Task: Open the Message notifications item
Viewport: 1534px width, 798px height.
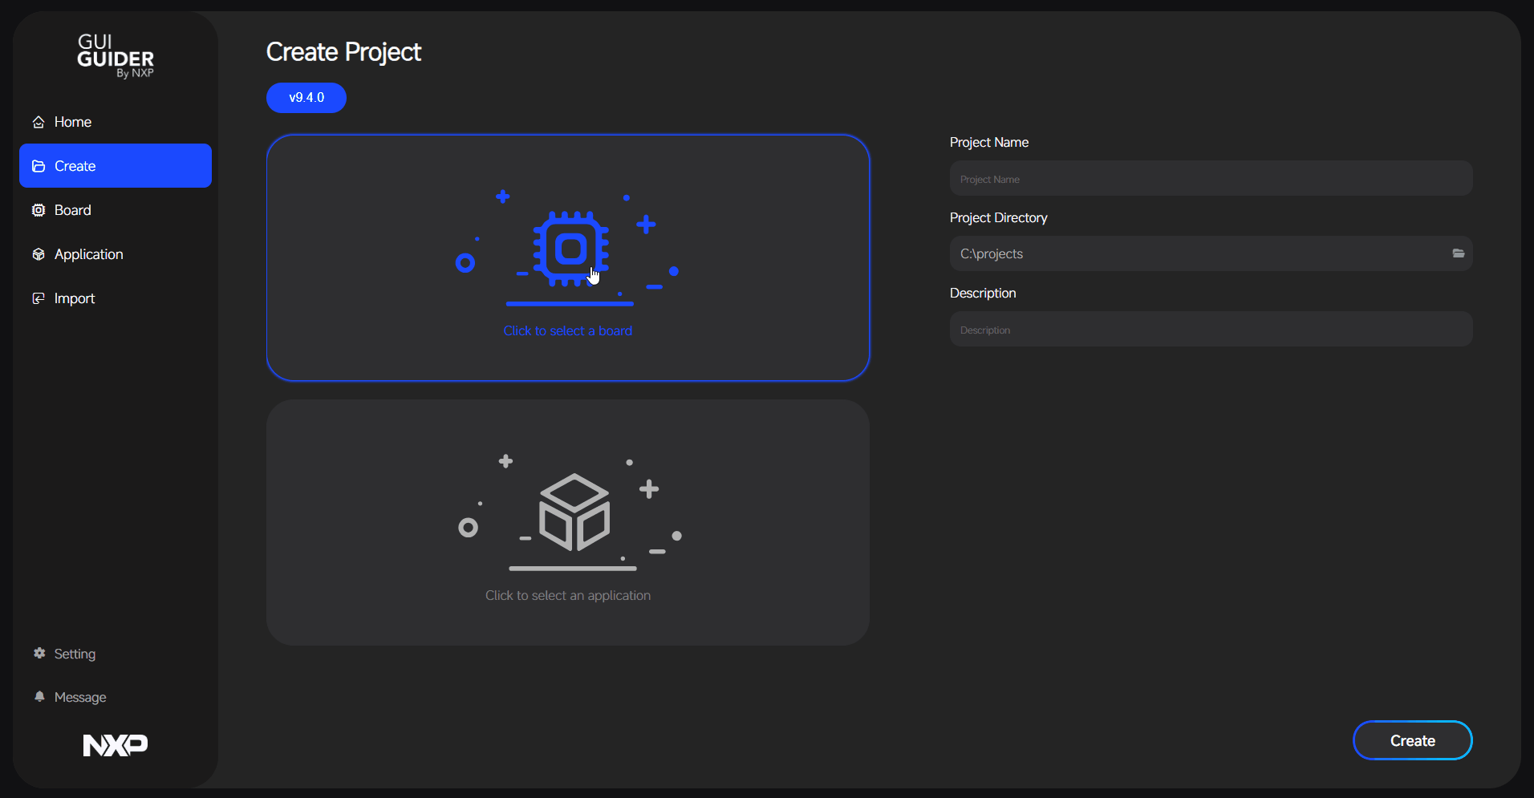Action: click(70, 697)
